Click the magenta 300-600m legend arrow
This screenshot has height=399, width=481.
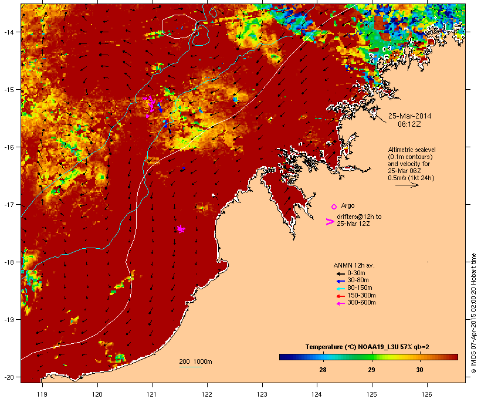(341, 303)
